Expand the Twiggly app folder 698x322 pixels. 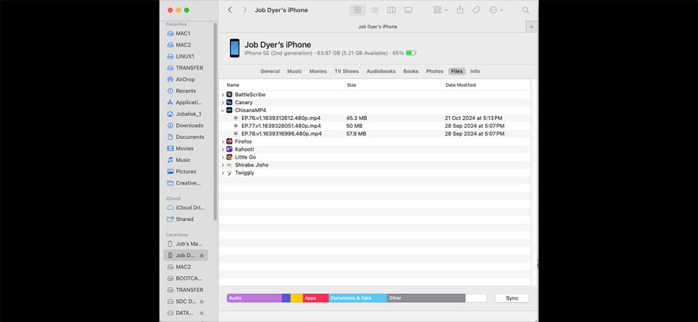click(223, 173)
